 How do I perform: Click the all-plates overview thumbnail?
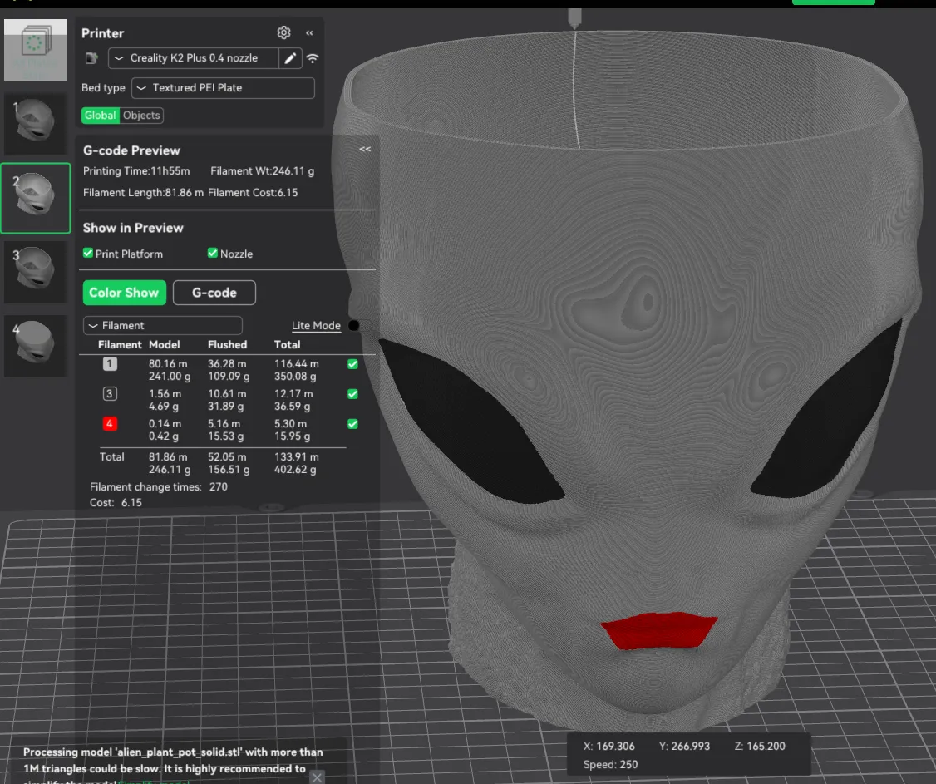point(35,50)
